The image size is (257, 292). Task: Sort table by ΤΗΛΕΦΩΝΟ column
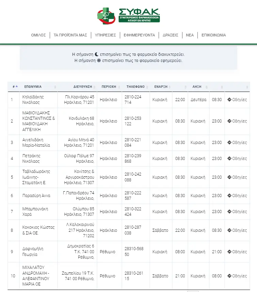click(x=136, y=86)
